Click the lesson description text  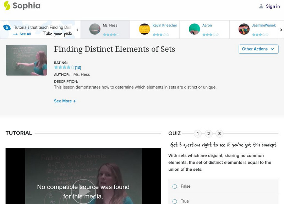tap(135, 87)
